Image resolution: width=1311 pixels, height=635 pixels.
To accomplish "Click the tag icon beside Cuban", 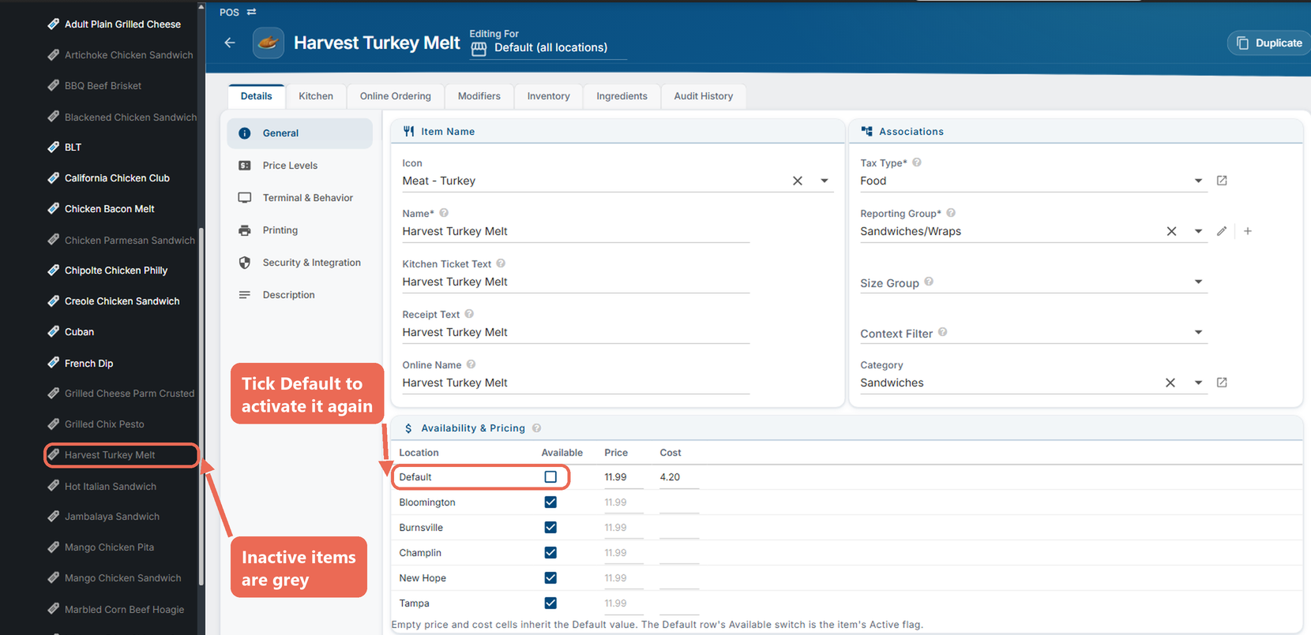I will point(53,331).
